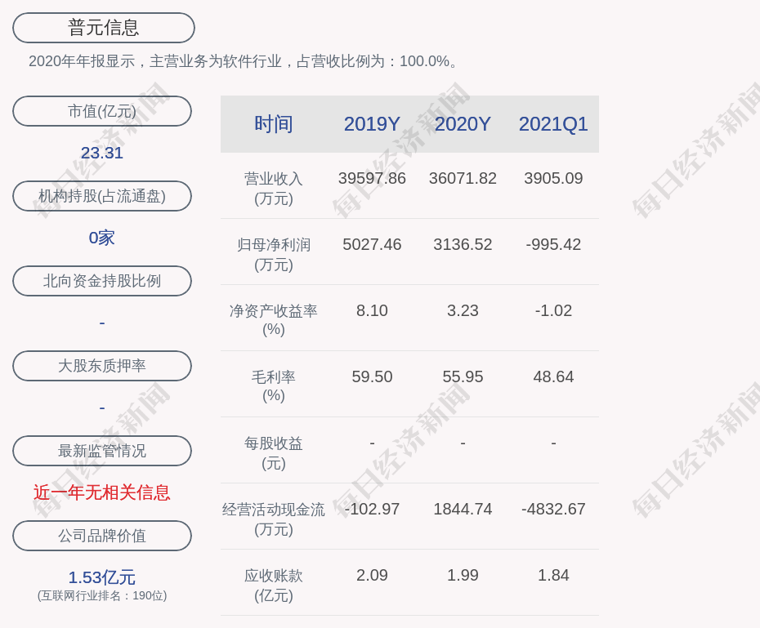Click the 公司品牌价值 label
The height and width of the screenshot is (628, 760).
pos(102,536)
